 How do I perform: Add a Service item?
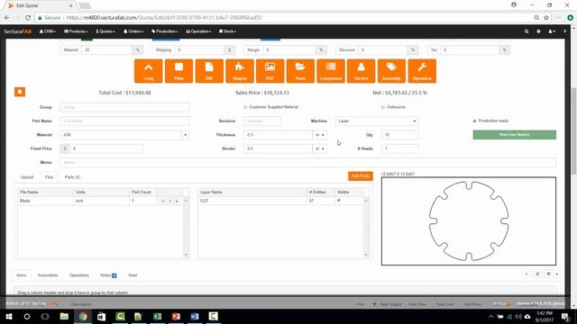click(x=361, y=71)
